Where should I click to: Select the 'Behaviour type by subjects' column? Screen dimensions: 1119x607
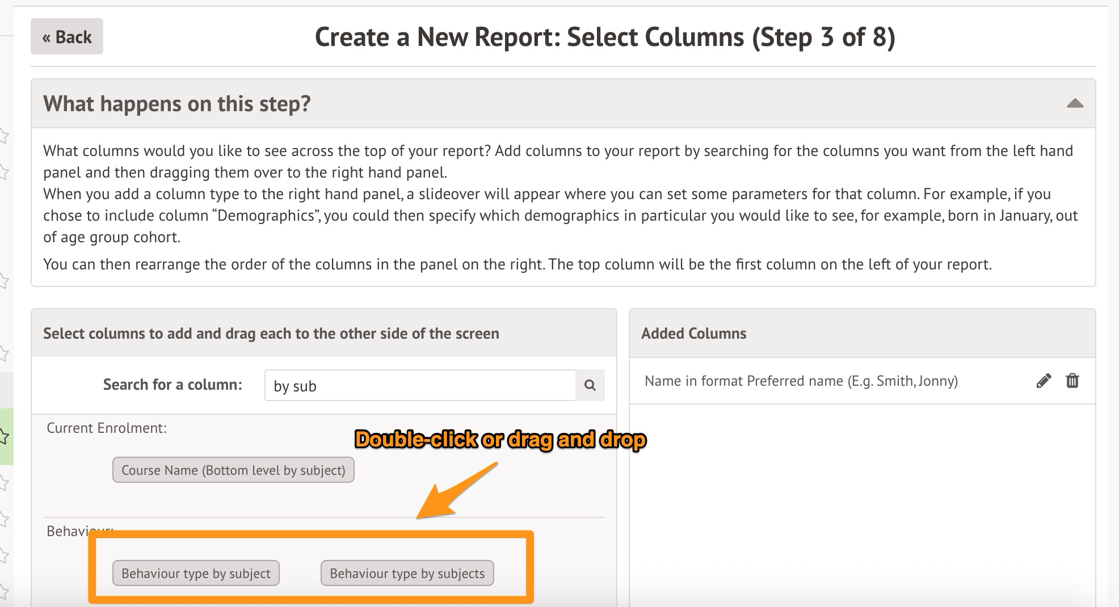point(407,573)
